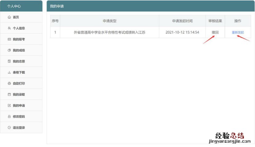Click the calendar icon beside 我的录取
This screenshot has height=147, width=255.
[x=9, y=94]
